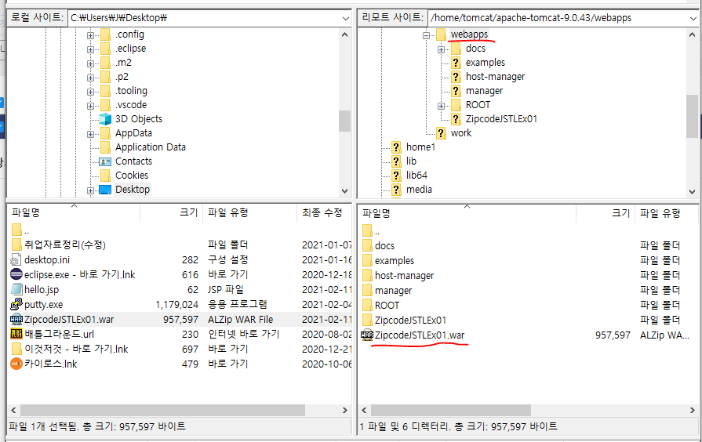Click the 'JSP 파일' type cell

point(226,289)
